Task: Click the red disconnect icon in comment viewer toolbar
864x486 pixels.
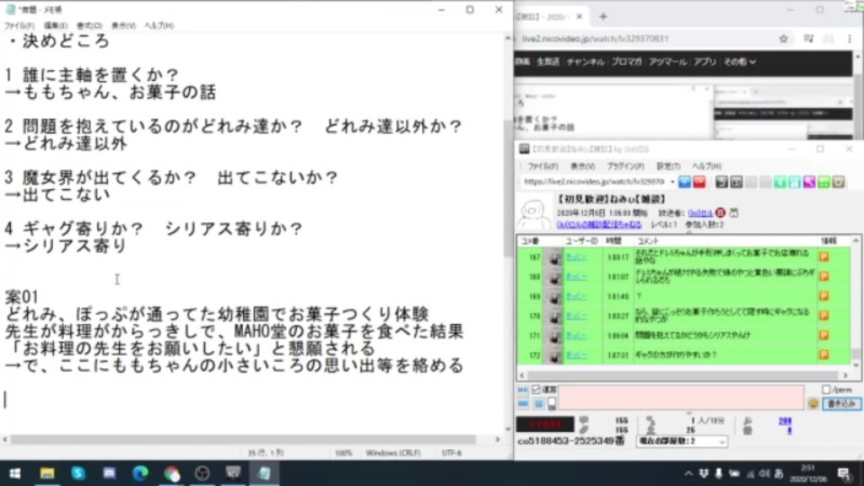Action: [x=699, y=182]
